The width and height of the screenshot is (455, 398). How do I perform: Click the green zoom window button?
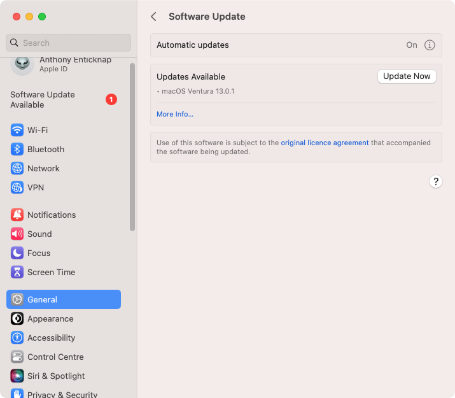[42, 17]
